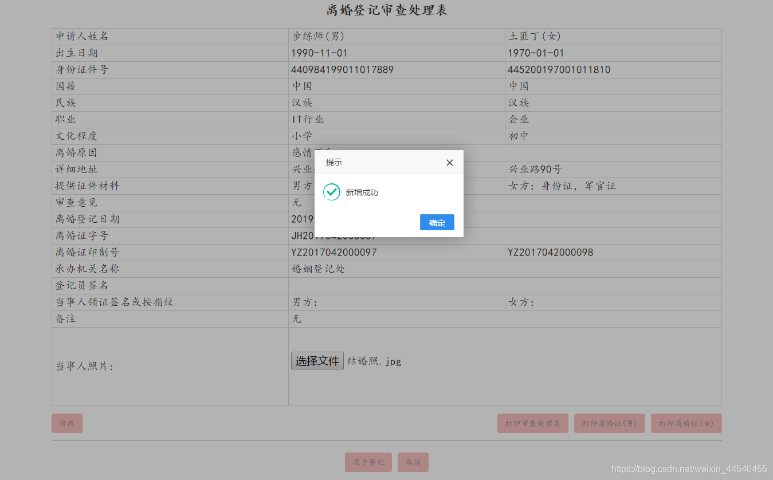773x480 pixels.
Task: Click the 离婚证字号 row label
Action: 82,235
